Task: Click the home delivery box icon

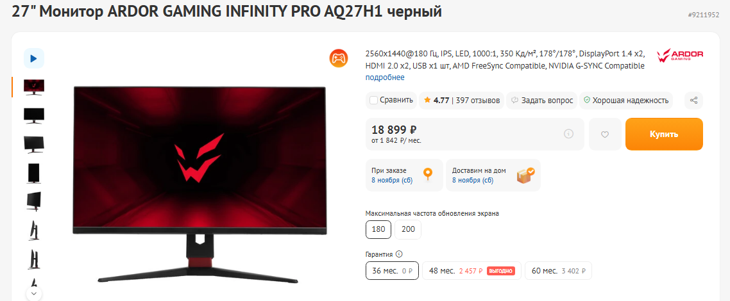Action: click(x=525, y=175)
